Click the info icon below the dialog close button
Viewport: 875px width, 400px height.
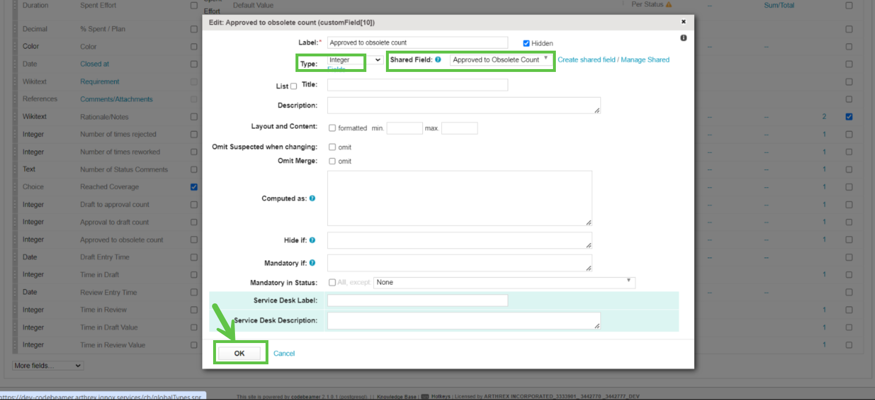point(683,38)
